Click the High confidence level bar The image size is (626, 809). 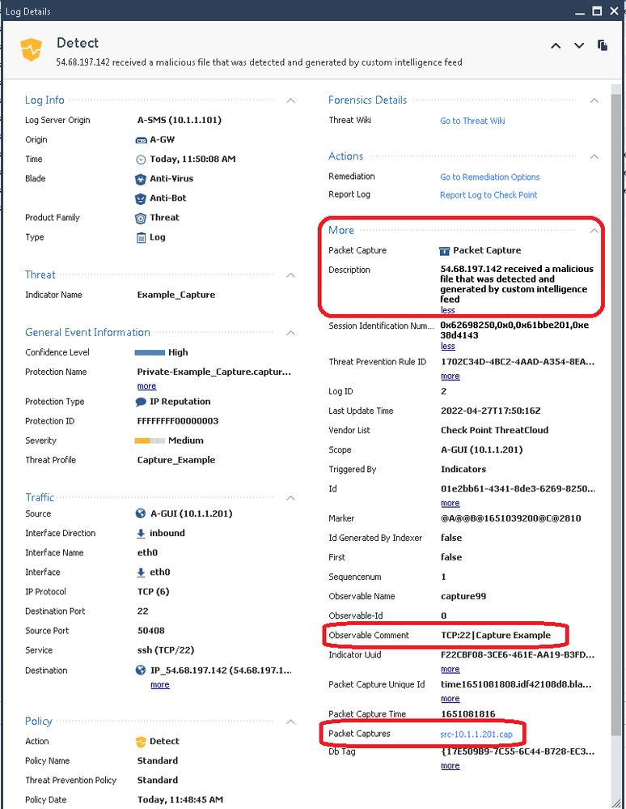coord(150,353)
